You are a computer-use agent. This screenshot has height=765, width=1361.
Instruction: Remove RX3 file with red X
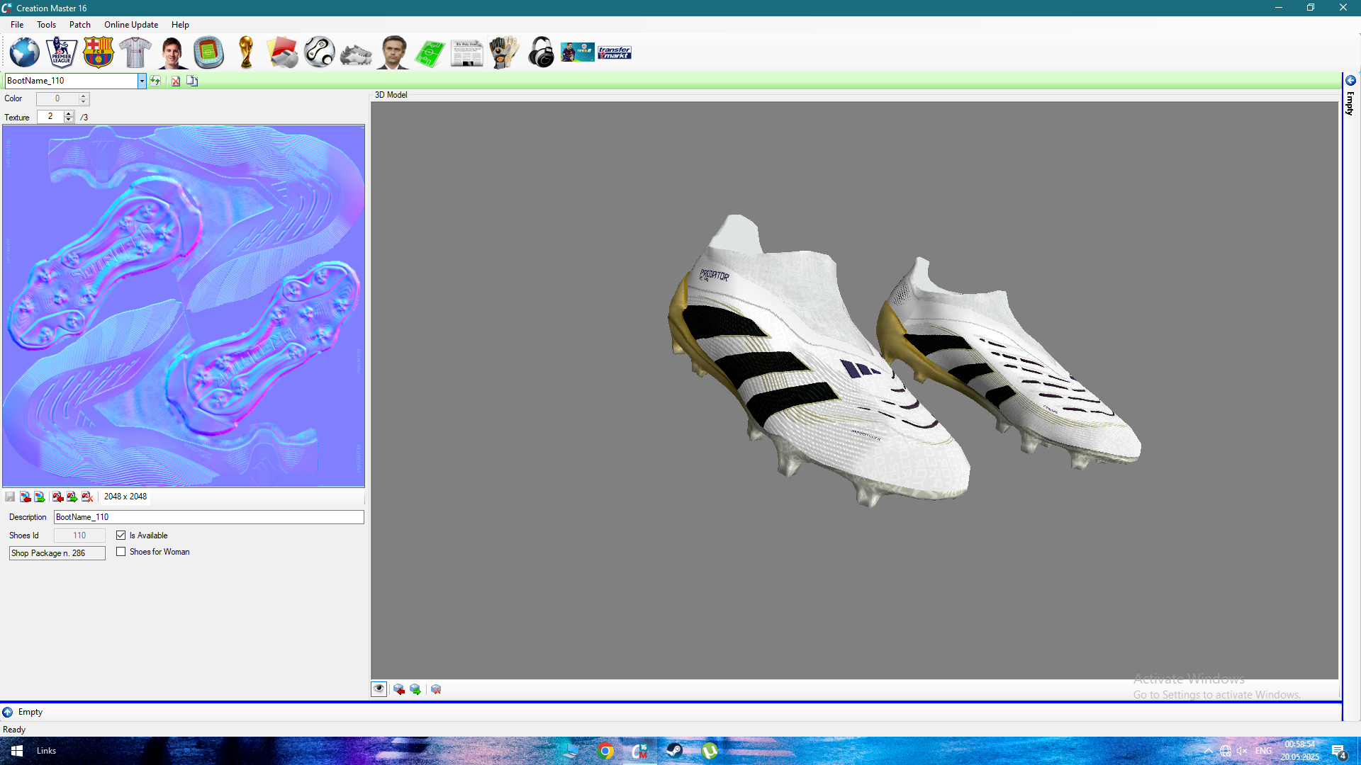[87, 497]
